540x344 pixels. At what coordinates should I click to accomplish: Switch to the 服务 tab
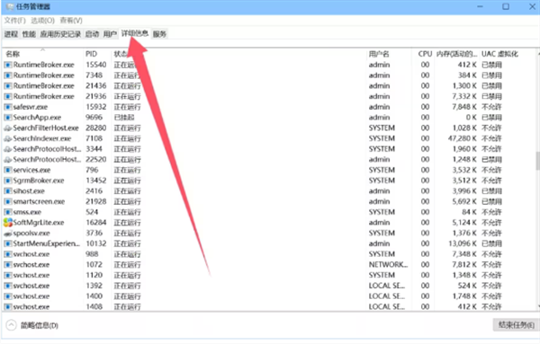click(x=159, y=34)
